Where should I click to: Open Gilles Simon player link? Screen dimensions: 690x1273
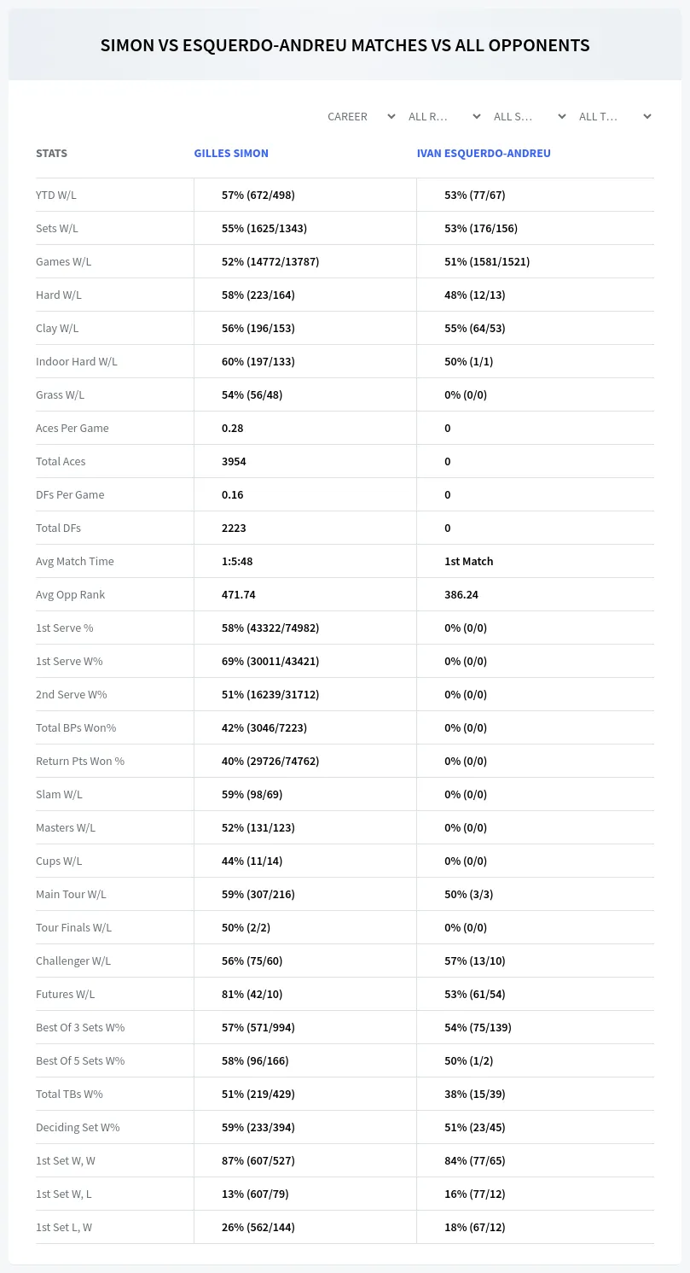coord(231,154)
